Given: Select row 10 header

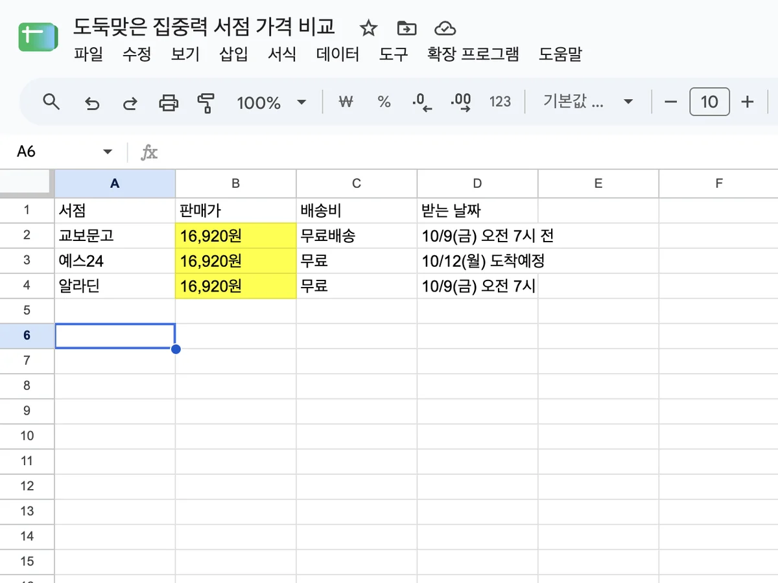Looking at the screenshot, I should click(27, 436).
